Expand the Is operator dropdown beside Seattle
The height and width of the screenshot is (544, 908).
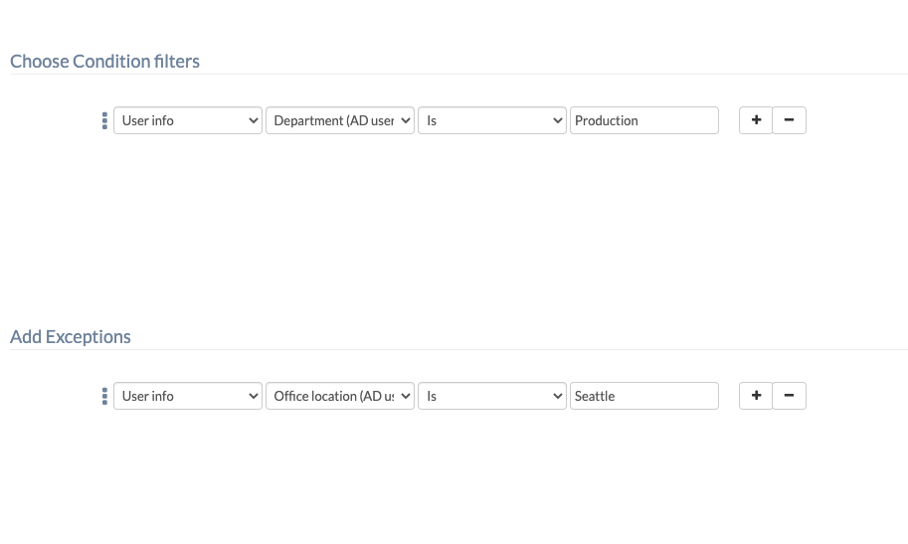click(492, 396)
